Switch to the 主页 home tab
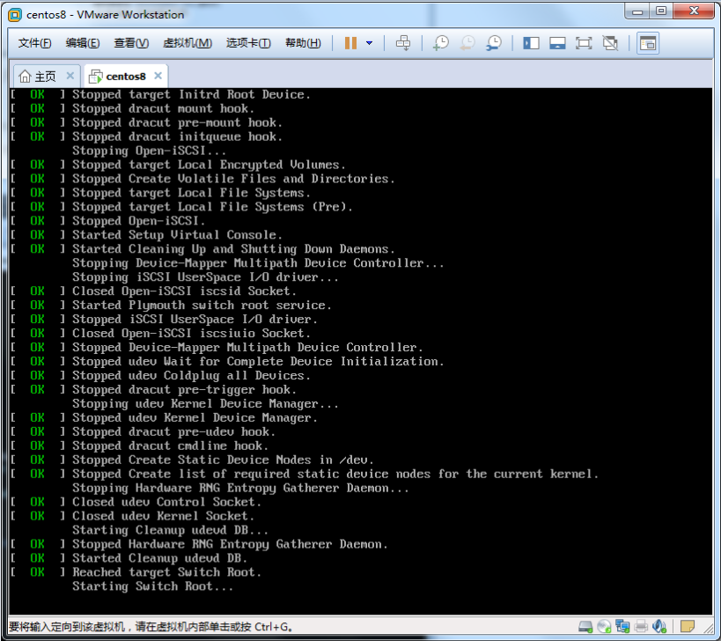This screenshot has height=641, width=721. (x=39, y=76)
